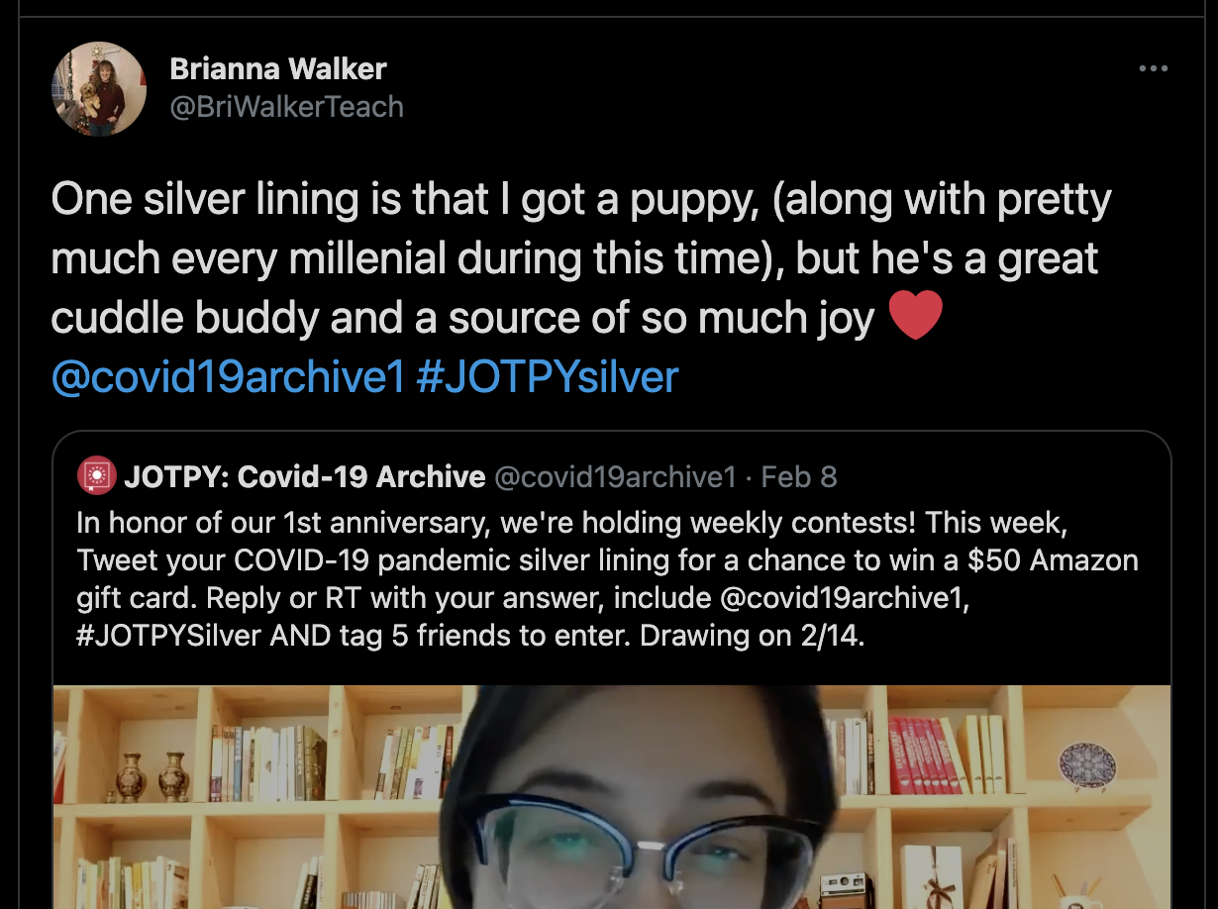
Task: Follow the #JOTPYsilver hashtag link
Action: point(548,377)
